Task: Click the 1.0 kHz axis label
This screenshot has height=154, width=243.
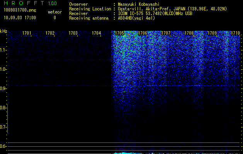Action: 3,69
